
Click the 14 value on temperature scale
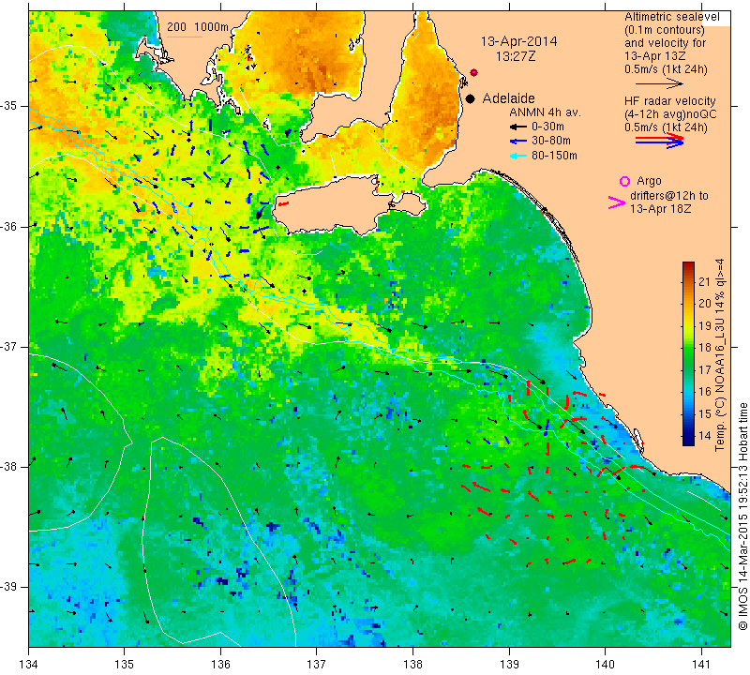point(705,435)
